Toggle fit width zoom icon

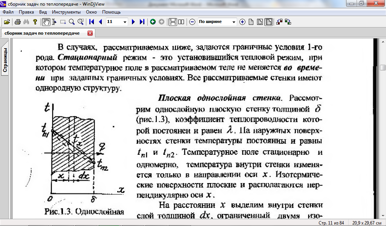(x=269, y=22)
